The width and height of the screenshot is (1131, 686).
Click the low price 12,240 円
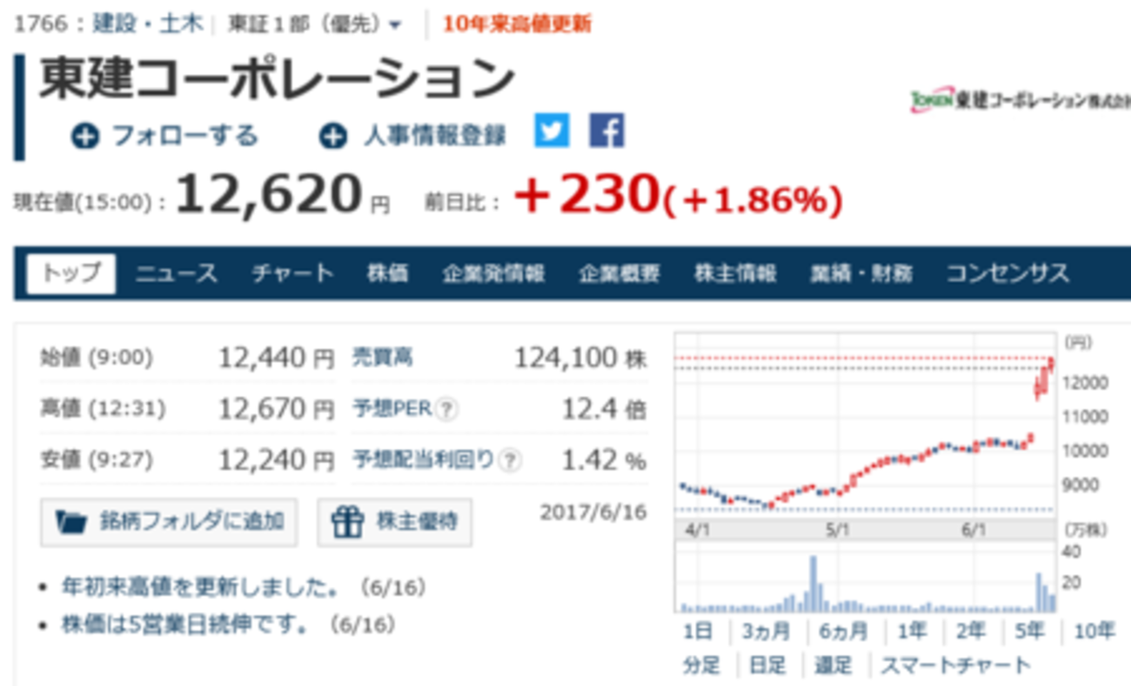click(276, 459)
